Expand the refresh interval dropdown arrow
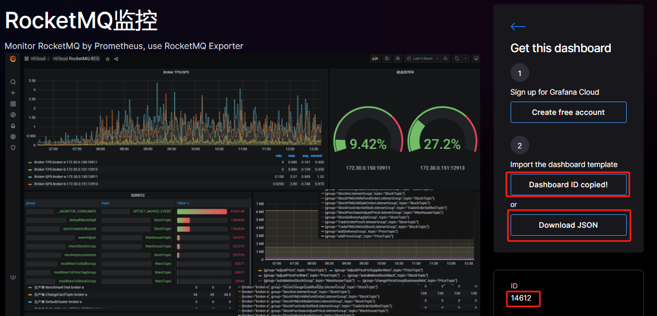657x316 pixels. click(x=465, y=59)
